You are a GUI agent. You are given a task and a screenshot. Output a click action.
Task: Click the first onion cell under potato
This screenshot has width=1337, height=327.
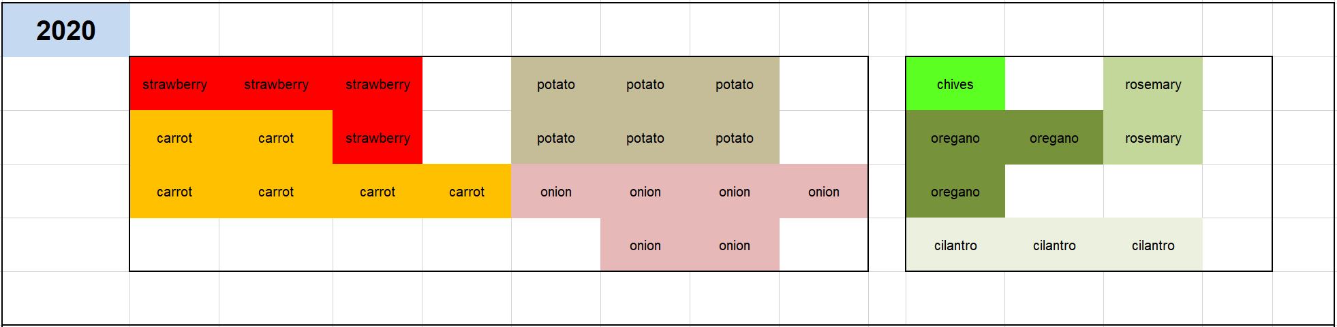[556, 191]
